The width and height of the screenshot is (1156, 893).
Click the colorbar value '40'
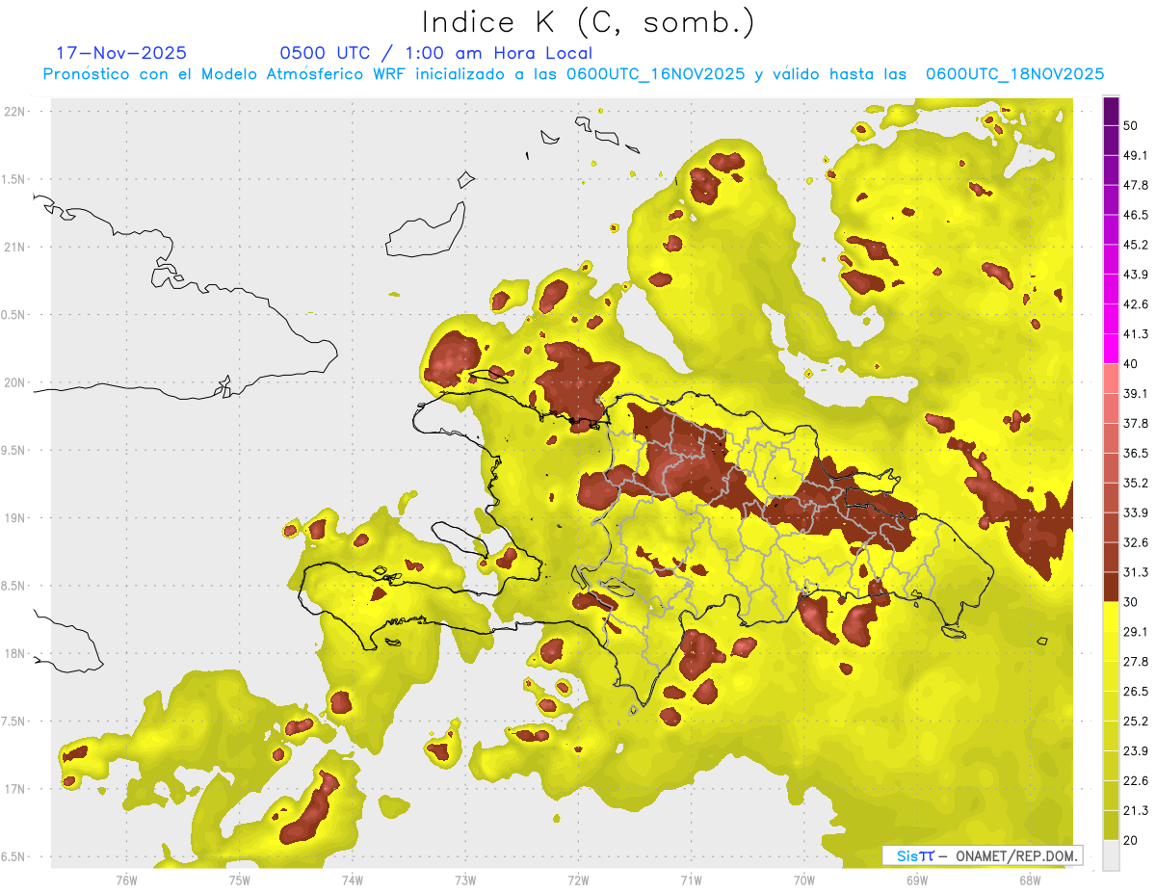point(1131,363)
